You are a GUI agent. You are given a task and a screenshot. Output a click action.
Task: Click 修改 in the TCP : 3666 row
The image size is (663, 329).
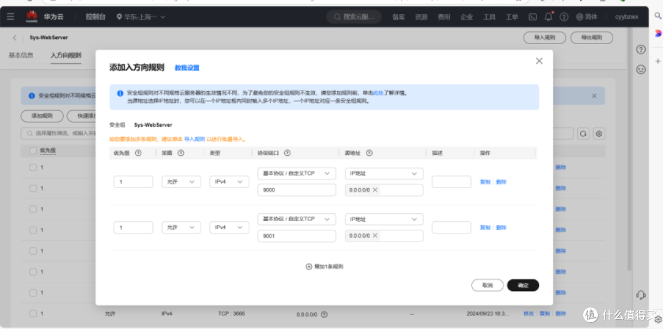click(529, 314)
